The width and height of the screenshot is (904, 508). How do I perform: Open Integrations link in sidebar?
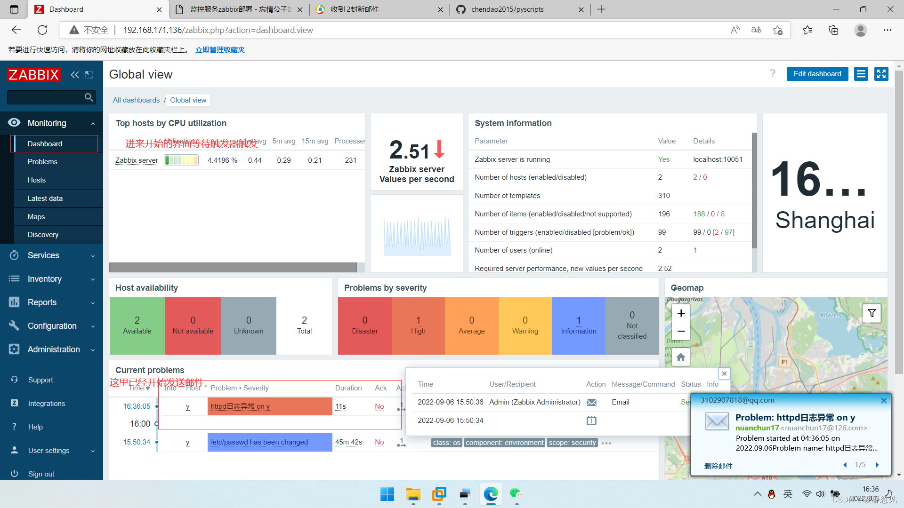click(x=47, y=404)
